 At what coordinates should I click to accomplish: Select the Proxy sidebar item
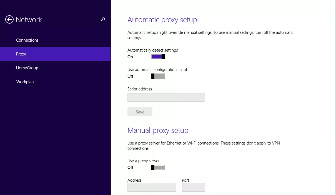(x=21, y=54)
